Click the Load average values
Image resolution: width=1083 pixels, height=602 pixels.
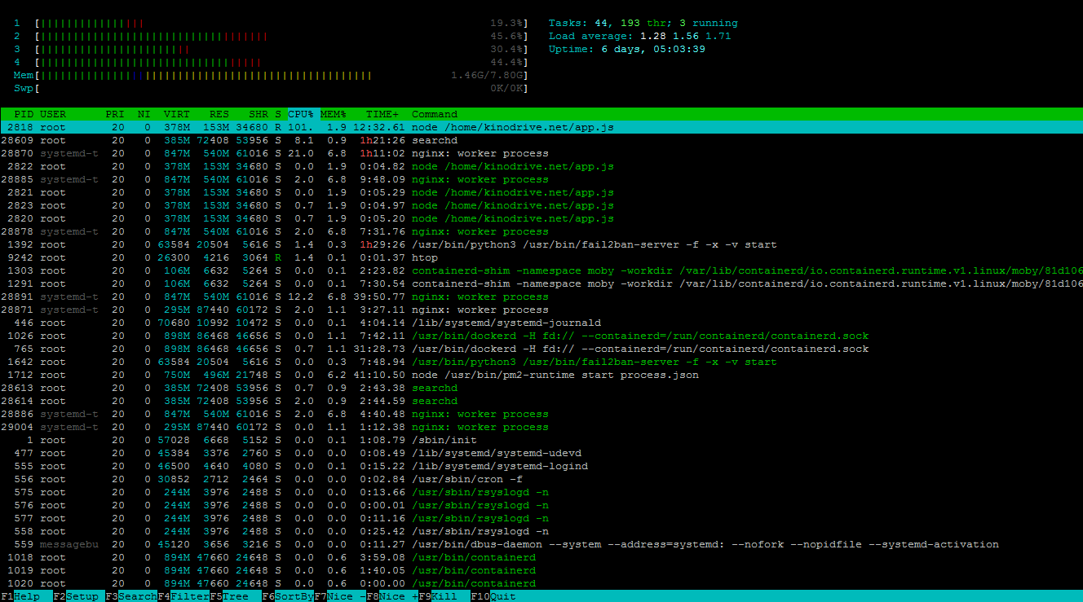pos(685,36)
